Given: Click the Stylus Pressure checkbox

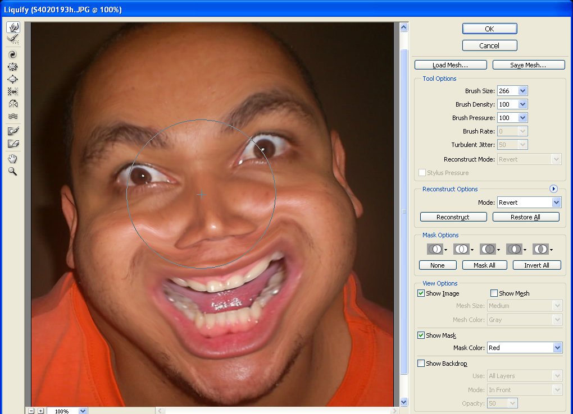Looking at the screenshot, I should [422, 172].
